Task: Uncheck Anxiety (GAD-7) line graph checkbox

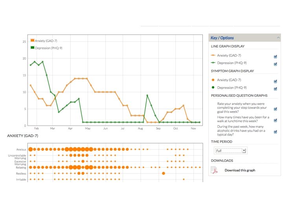Action: (276, 57)
